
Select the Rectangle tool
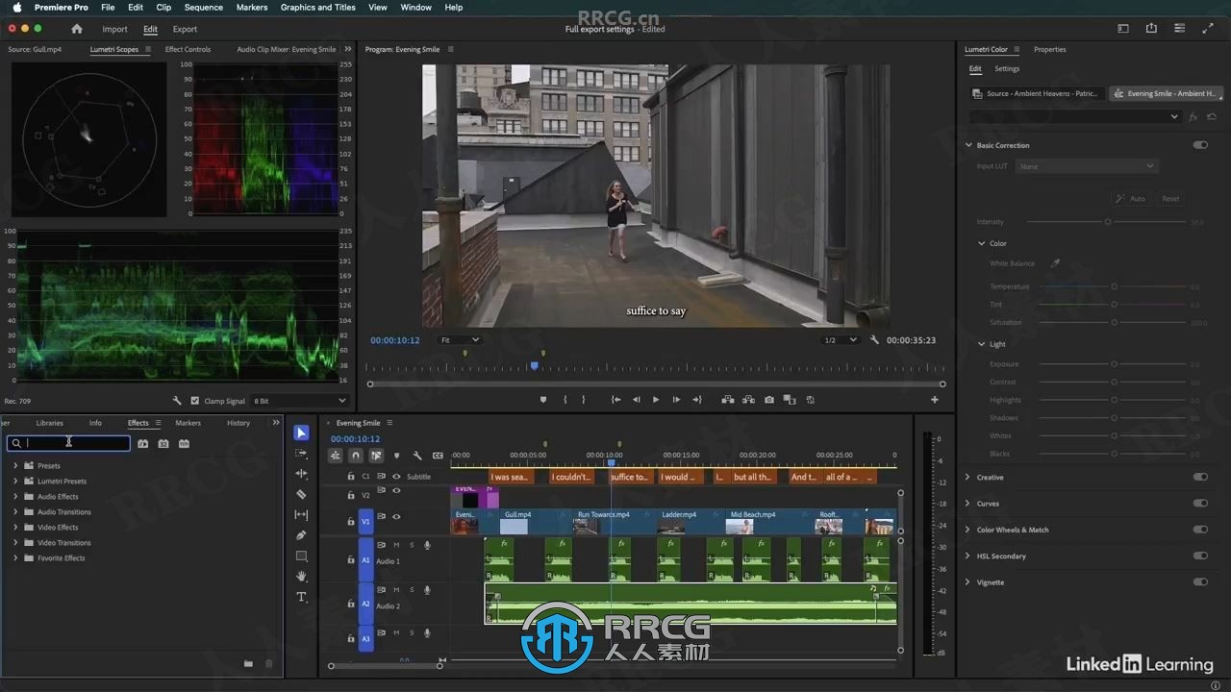[301, 556]
